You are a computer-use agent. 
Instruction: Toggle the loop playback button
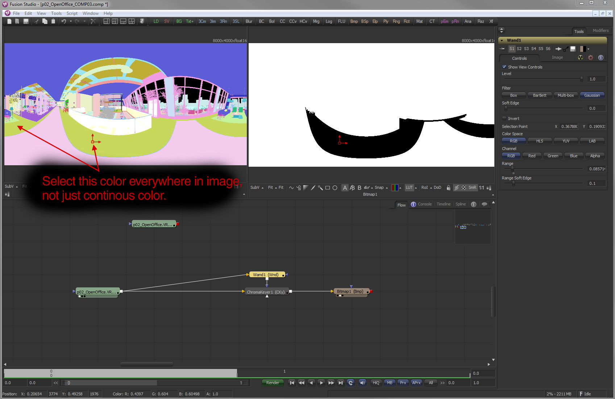[x=350, y=383]
